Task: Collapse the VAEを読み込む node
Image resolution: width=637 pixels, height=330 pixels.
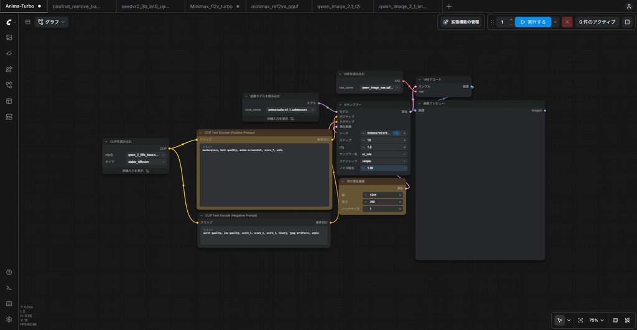Action: coord(340,74)
